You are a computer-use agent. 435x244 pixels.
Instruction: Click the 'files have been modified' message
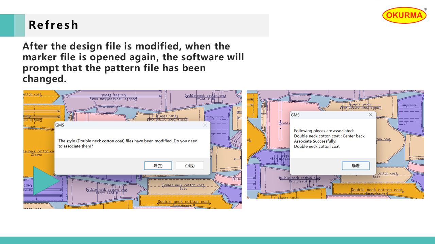click(128, 143)
